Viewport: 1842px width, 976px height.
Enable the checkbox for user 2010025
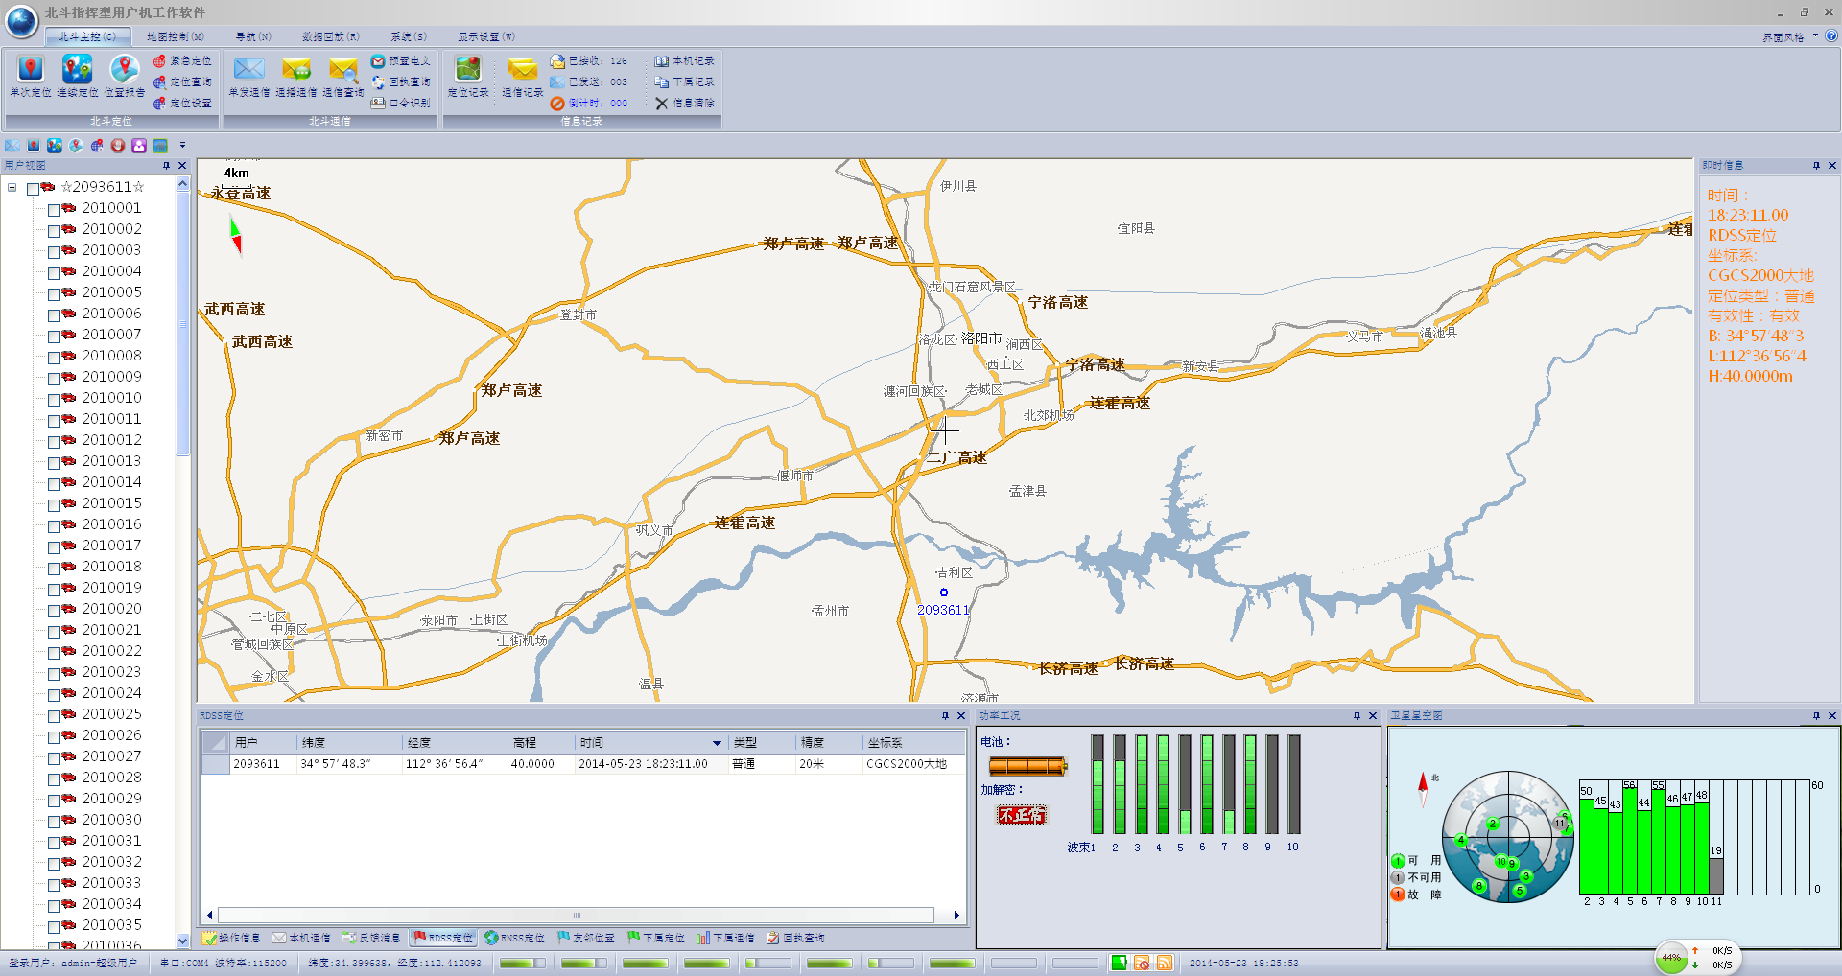coord(54,715)
